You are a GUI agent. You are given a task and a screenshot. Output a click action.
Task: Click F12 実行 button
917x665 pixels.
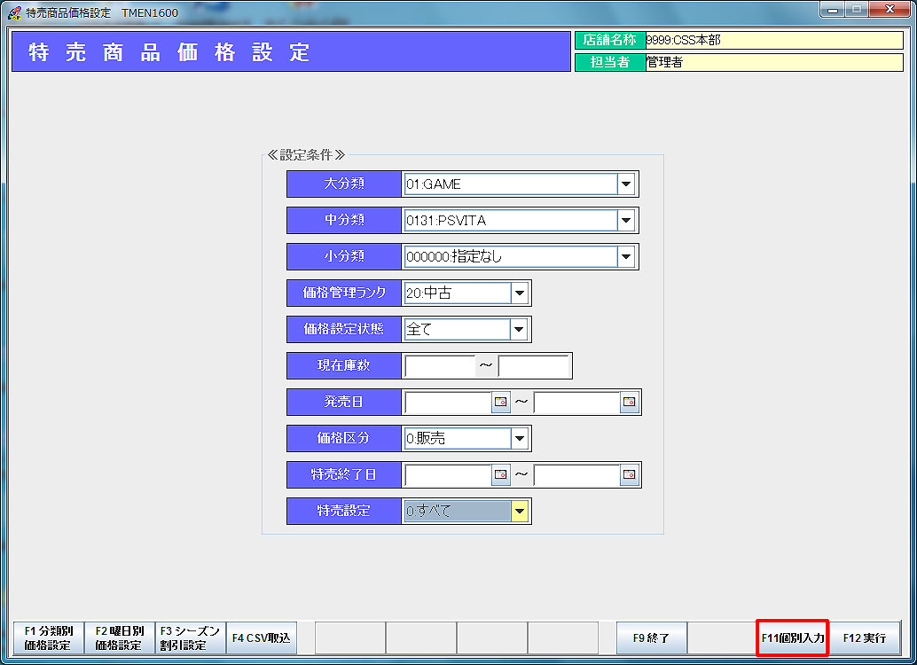tap(865, 638)
